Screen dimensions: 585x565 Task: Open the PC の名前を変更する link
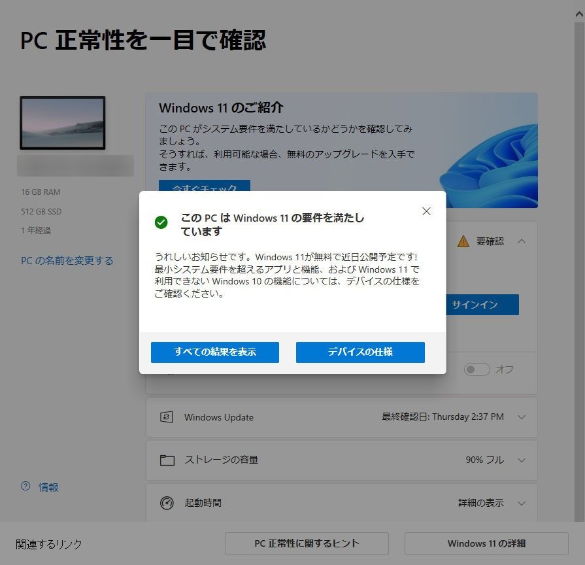67,260
